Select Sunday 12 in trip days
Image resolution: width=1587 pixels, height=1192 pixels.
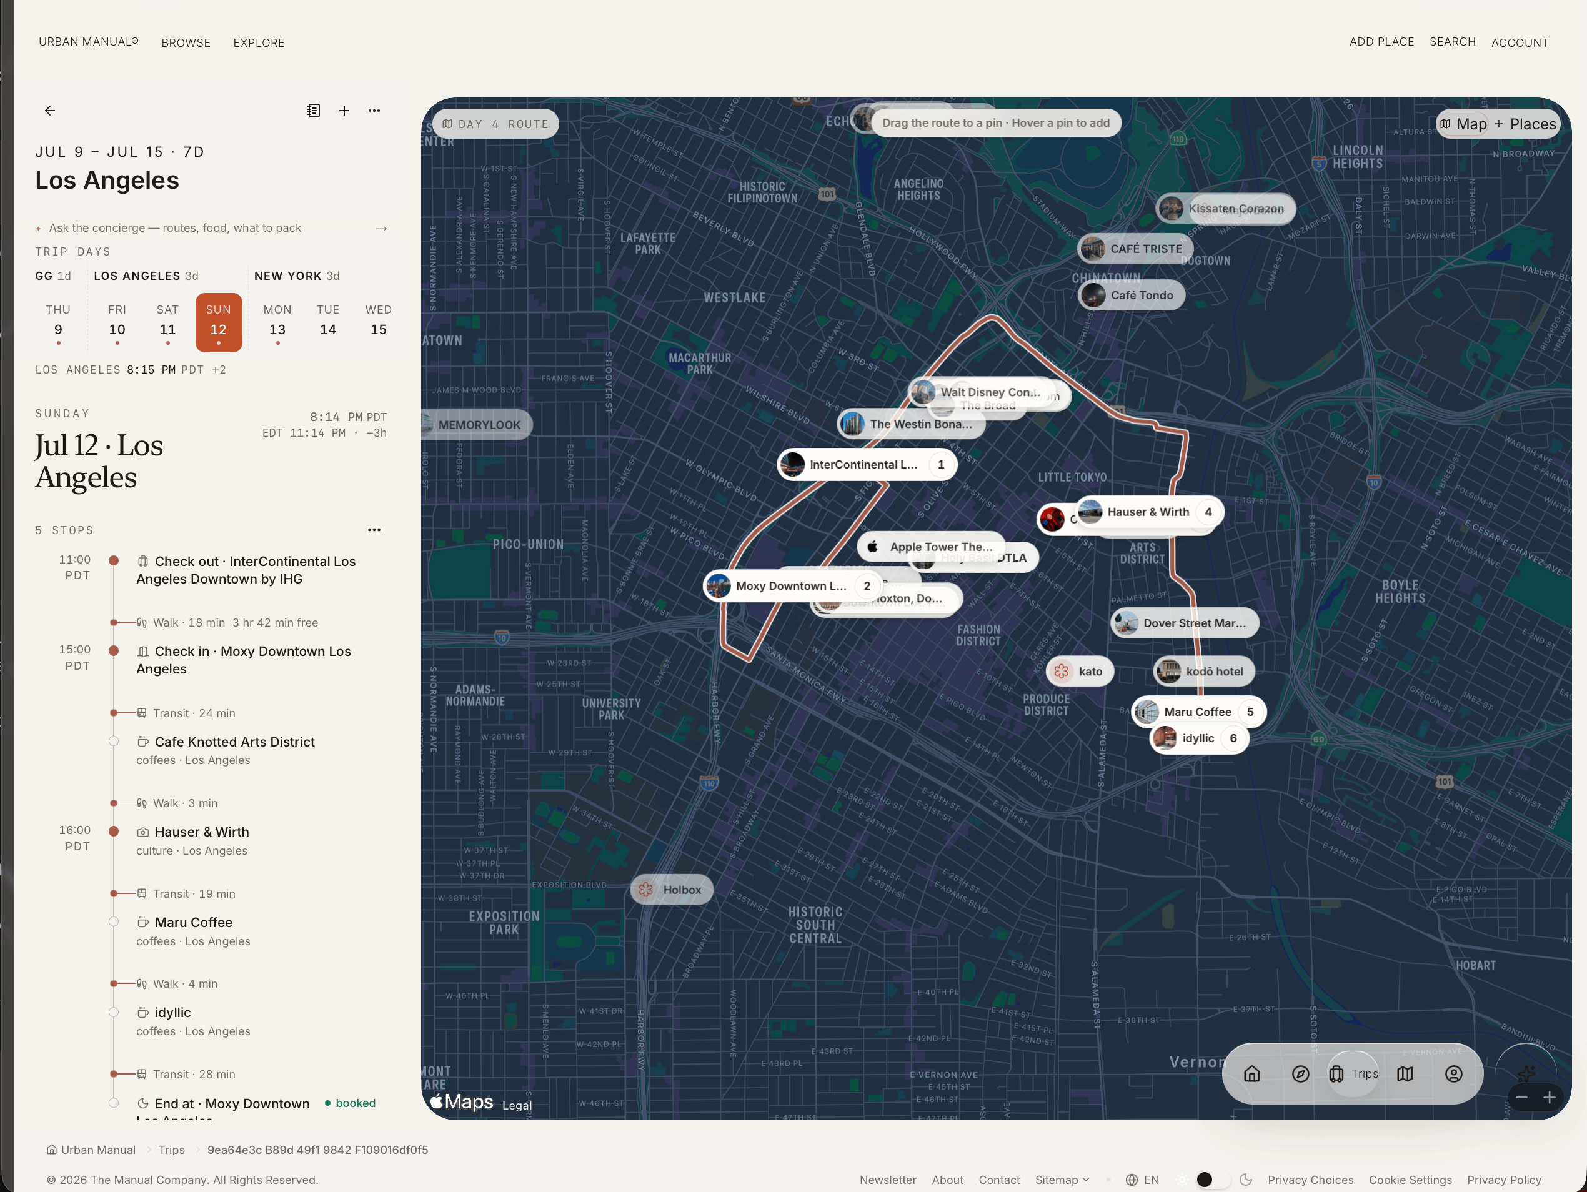[x=219, y=322]
